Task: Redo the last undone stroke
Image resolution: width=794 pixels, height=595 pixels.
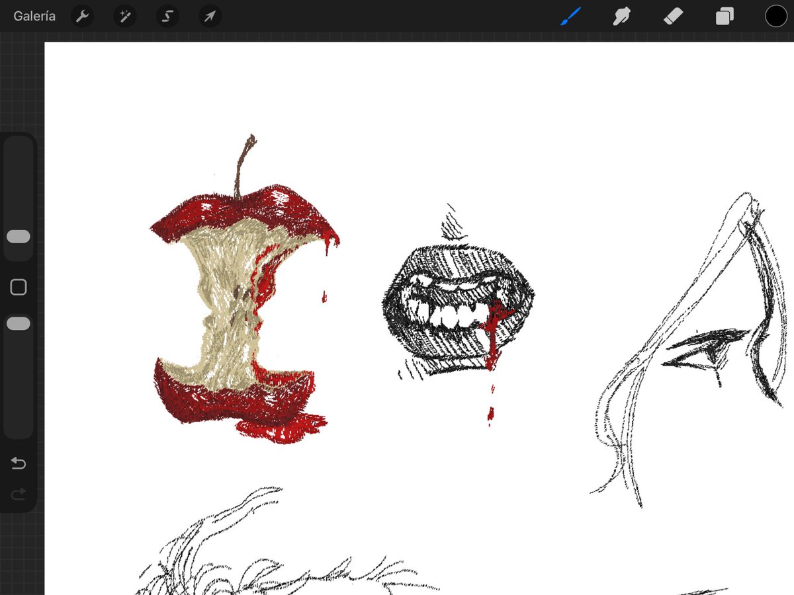Action: 19,493
